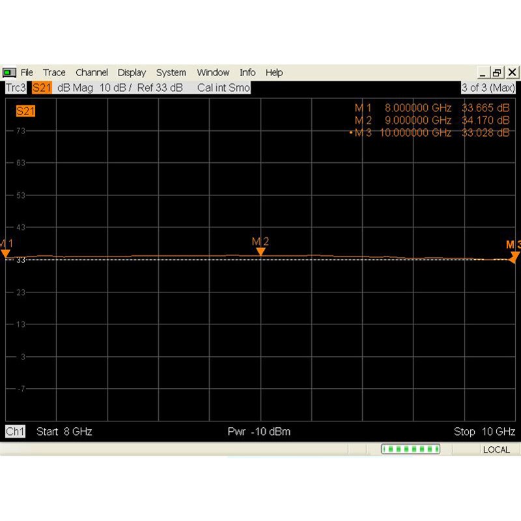Click the Start 8 GHz field
The width and height of the screenshot is (521, 521).
tap(64, 431)
